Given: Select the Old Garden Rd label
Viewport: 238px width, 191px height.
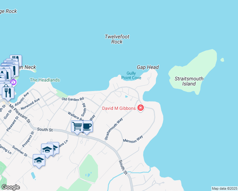Looking at the screenshot, I should (x=73, y=99).
